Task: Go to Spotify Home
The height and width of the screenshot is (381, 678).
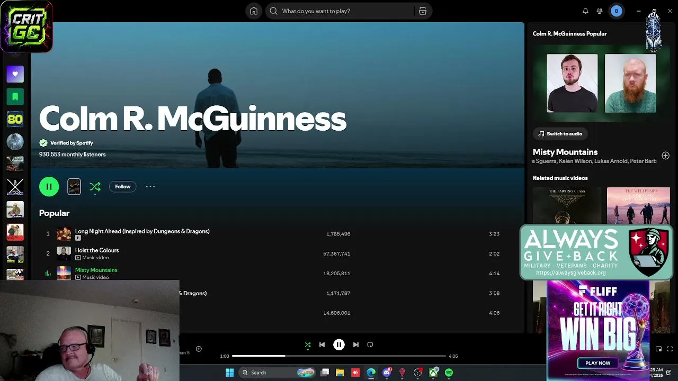Action: (254, 11)
